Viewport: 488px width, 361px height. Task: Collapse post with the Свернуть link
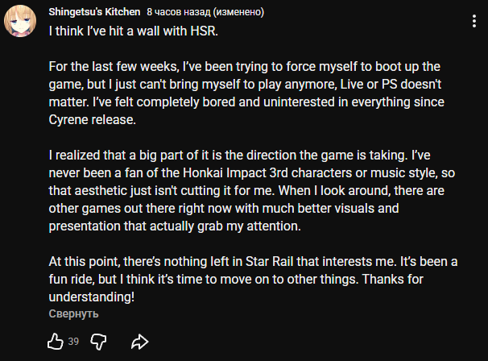click(x=73, y=313)
